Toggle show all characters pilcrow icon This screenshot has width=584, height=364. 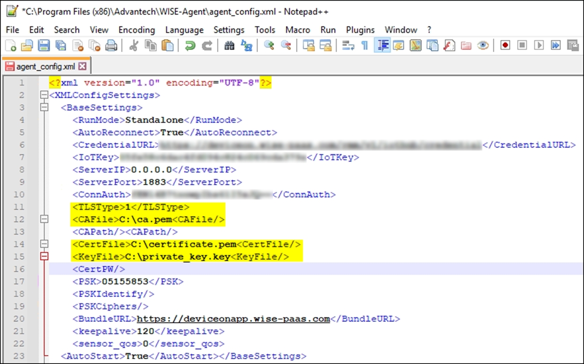click(364, 46)
